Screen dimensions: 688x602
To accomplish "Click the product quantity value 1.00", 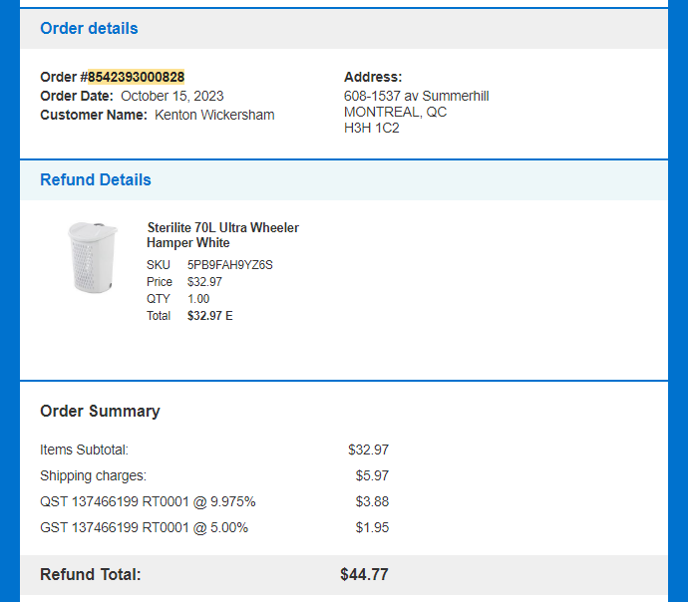I will coord(198,299).
